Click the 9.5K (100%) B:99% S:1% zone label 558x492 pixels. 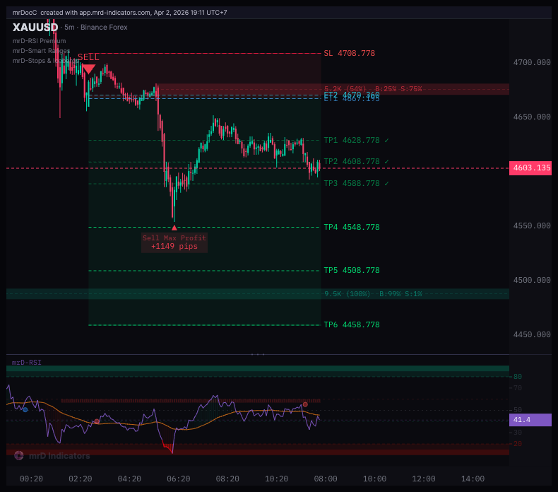(x=373, y=294)
